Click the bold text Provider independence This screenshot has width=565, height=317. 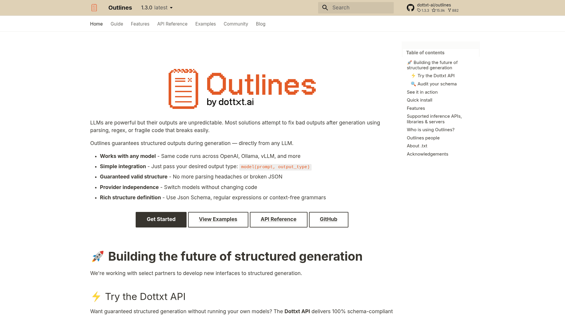point(129,187)
